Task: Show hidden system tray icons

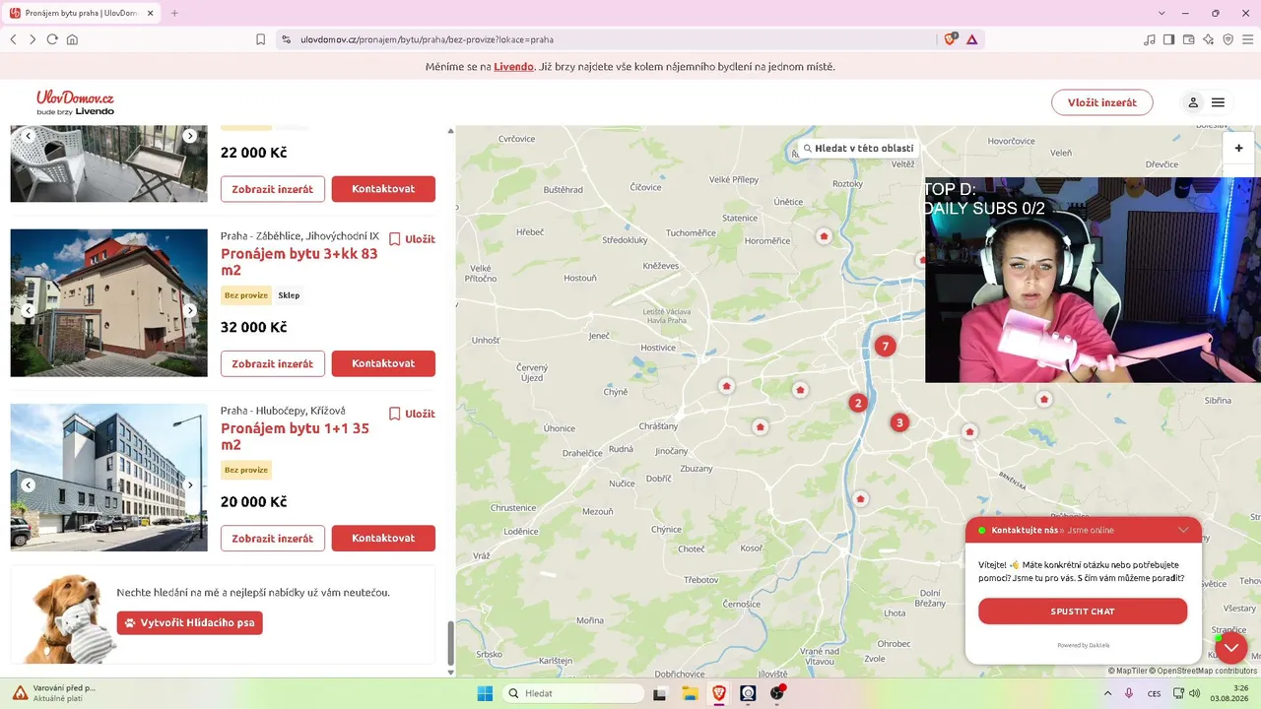Action: click(x=1107, y=693)
